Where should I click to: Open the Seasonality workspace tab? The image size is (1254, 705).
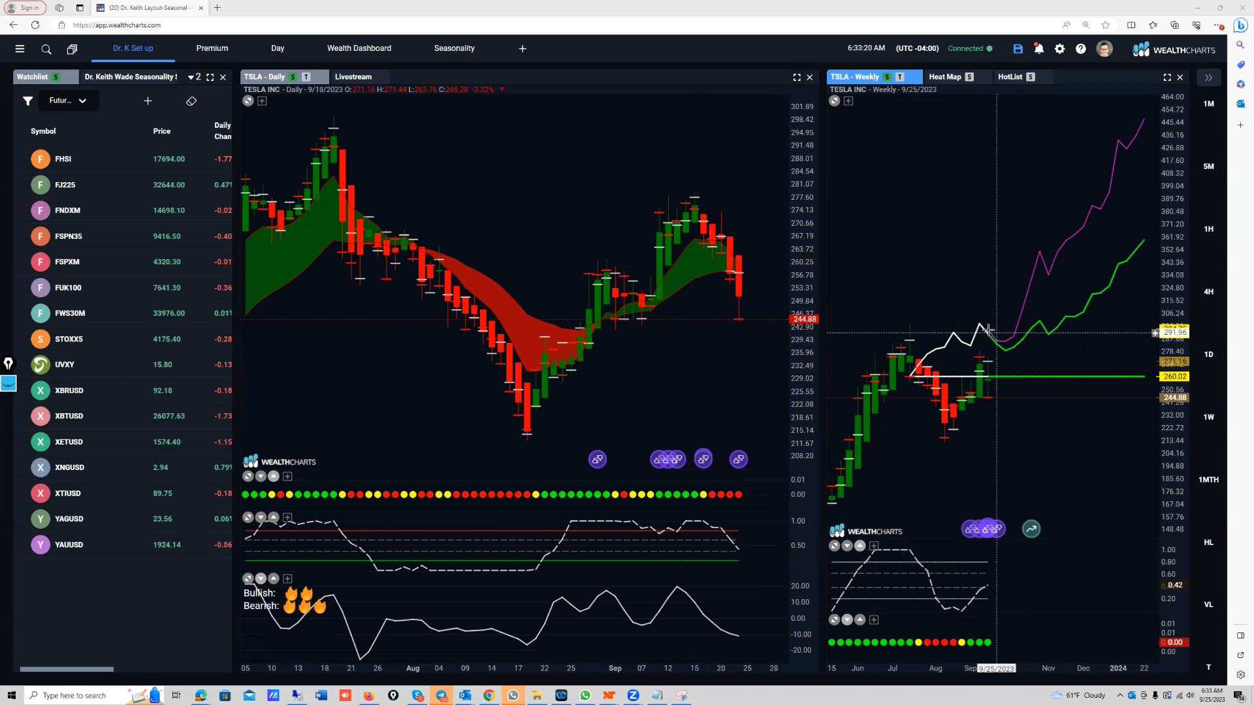click(x=455, y=48)
